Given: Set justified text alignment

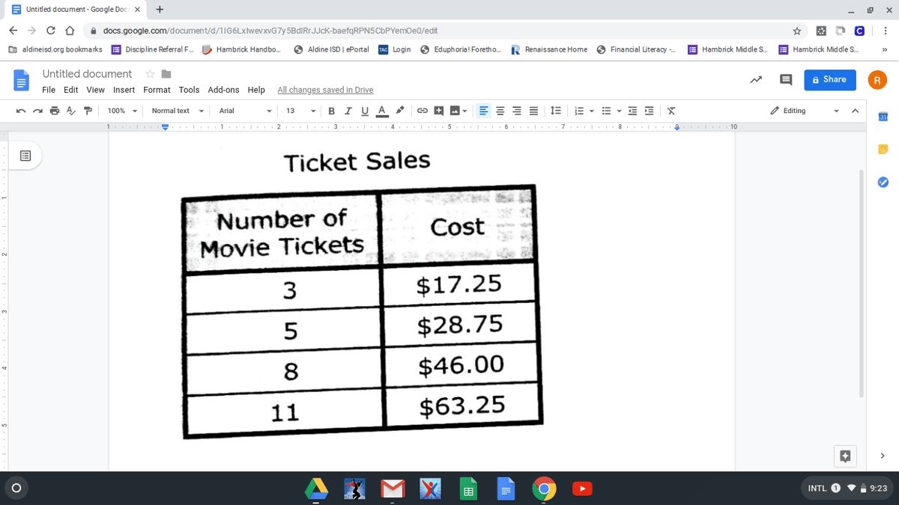Looking at the screenshot, I should click(x=533, y=111).
